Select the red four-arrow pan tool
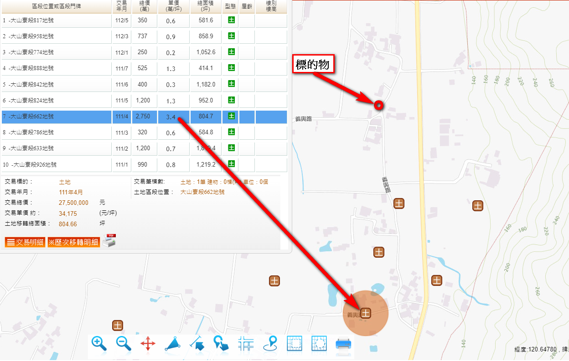This screenshot has height=361, width=569. [x=148, y=344]
